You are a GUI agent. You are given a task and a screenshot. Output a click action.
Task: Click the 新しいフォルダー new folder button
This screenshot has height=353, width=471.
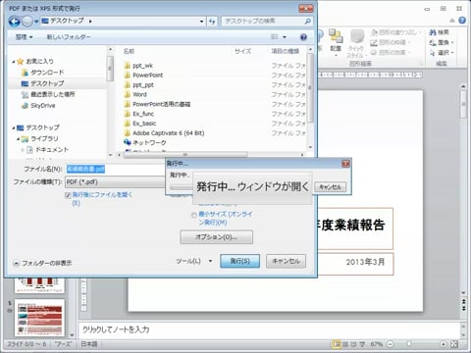[69, 37]
